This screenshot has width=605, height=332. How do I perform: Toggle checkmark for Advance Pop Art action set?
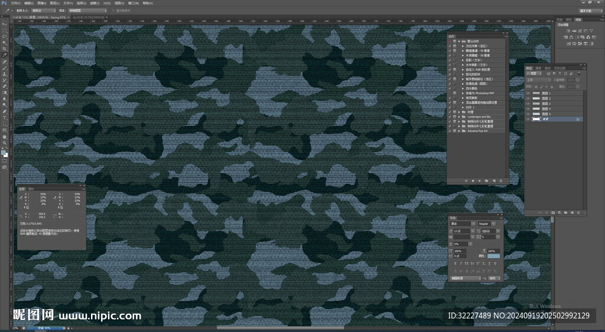click(450, 131)
